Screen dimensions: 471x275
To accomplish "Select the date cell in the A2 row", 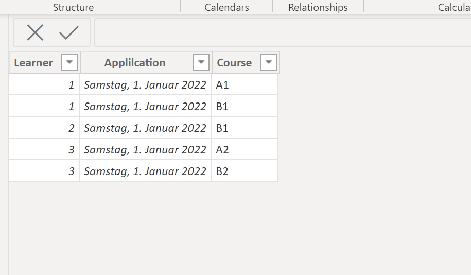I will point(145,149).
